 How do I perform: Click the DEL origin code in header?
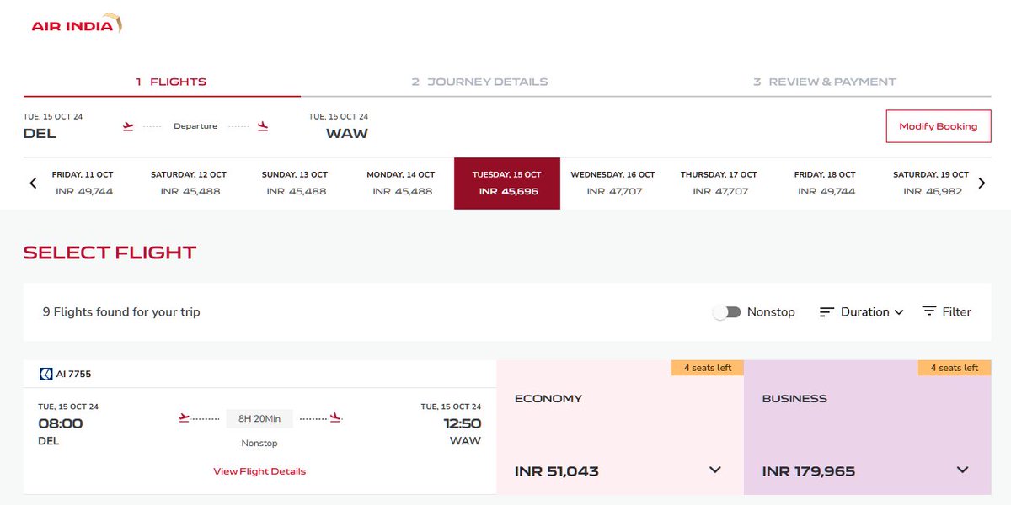tap(40, 133)
